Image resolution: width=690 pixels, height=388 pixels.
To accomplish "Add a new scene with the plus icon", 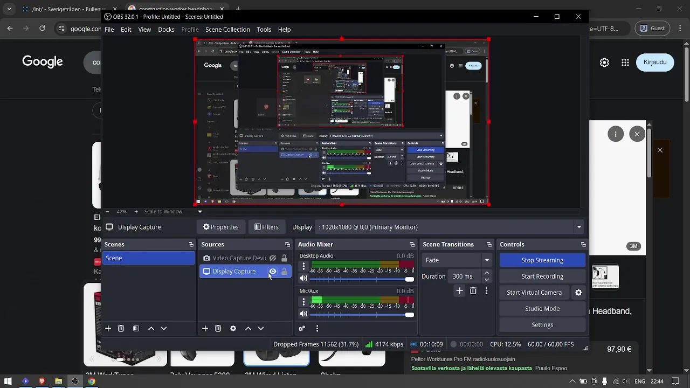I will pos(108,328).
